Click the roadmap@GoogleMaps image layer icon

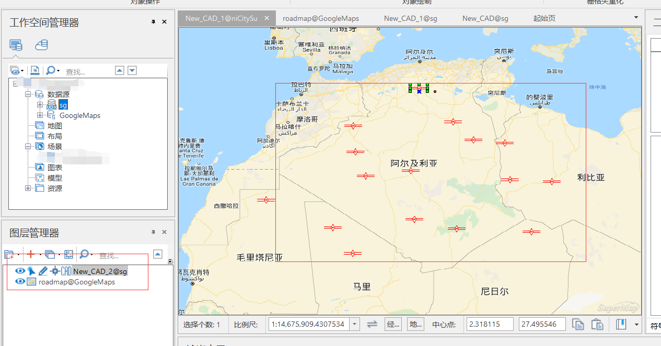31,282
